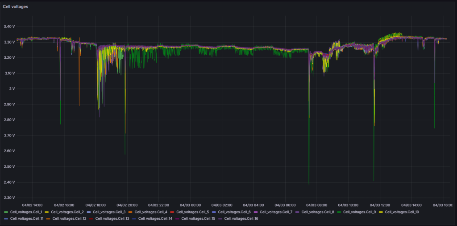Toggle Cell_voltages.Cell_9 series in legend

(360, 212)
